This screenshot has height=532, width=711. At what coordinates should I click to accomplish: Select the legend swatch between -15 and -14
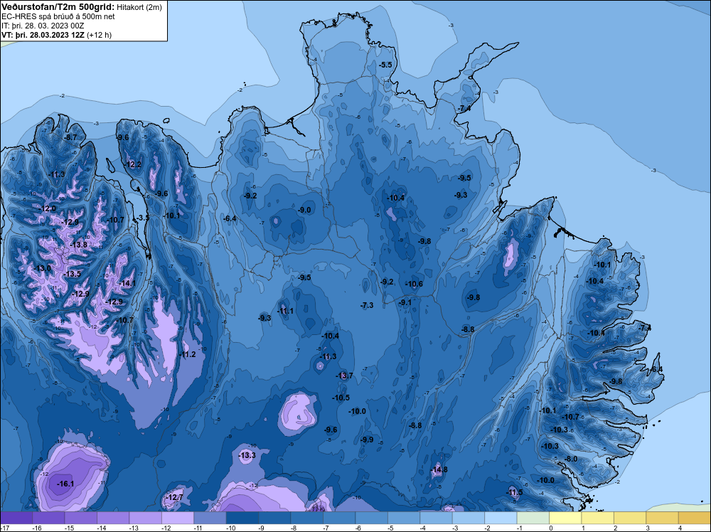tap(81, 518)
